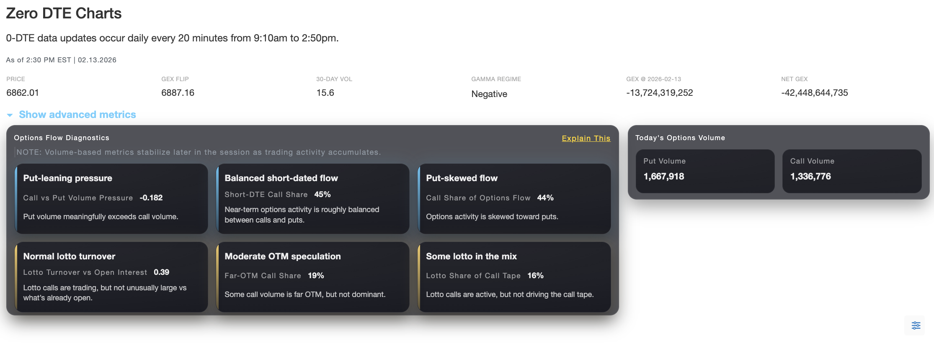Viewport: 934px width, 343px height.
Task: Open the Explain This link
Action: click(586, 138)
